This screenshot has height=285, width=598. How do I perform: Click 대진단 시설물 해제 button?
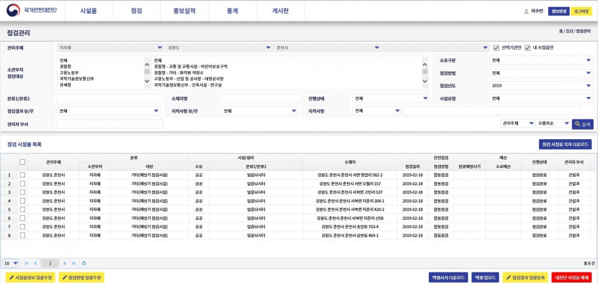coord(572,277)
